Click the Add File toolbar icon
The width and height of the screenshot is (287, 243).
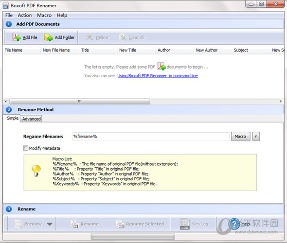16,37
